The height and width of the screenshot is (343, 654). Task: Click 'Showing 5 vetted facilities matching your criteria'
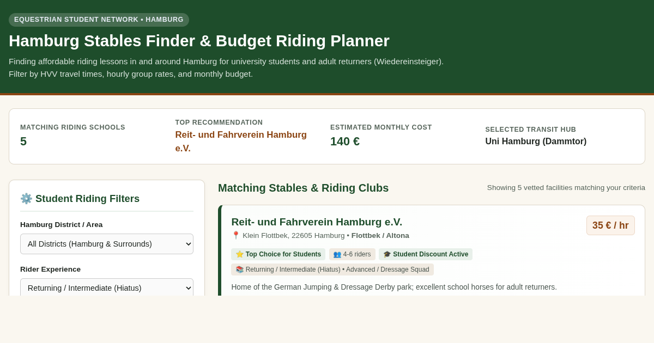566,188
